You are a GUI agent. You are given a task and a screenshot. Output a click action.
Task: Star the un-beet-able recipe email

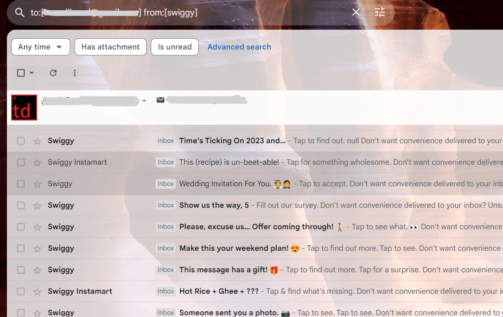point(37,162)
